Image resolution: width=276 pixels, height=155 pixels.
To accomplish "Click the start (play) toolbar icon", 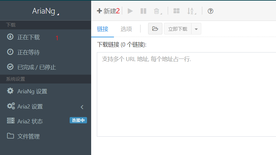I will 130,11.
